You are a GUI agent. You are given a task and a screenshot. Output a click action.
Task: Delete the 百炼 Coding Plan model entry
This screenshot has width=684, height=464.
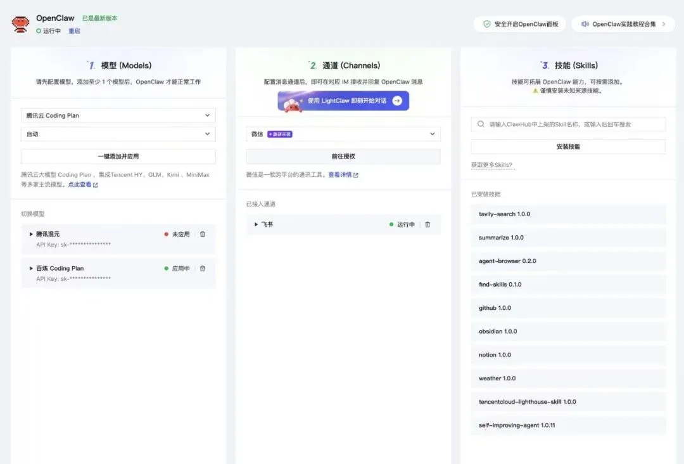[203, 268]
